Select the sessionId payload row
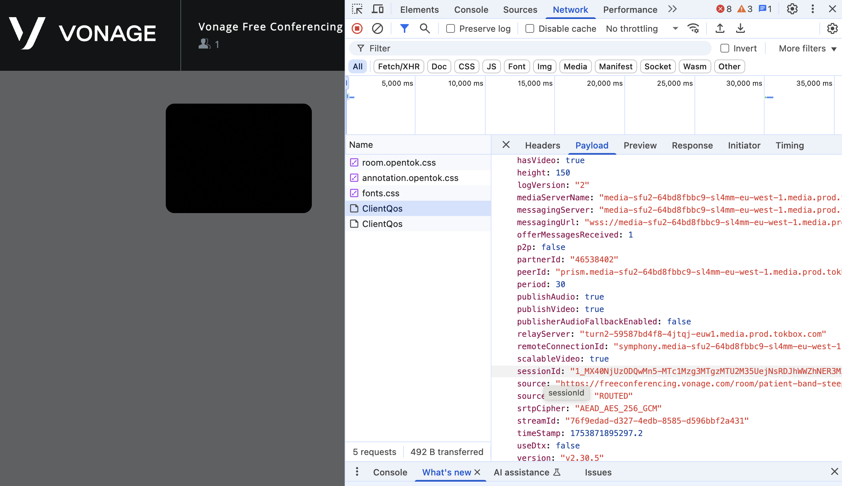 666,371
